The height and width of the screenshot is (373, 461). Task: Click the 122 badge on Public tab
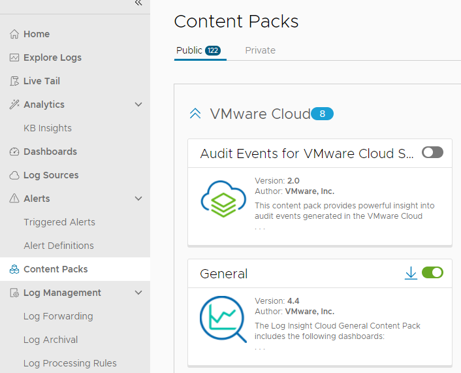click(213, 50)
